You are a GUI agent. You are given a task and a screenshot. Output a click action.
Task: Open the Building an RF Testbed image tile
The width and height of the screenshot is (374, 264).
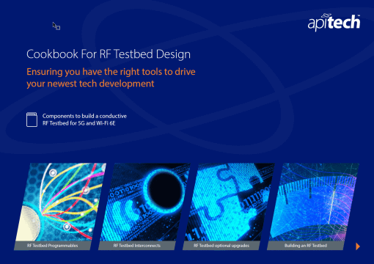pyautogui.click(x=314, y=202)
